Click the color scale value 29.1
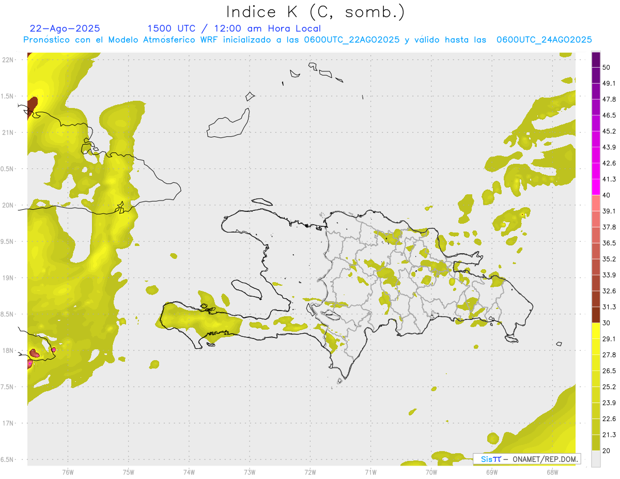Viewport: 620px width, 479px height. click(x=610, y=339)
